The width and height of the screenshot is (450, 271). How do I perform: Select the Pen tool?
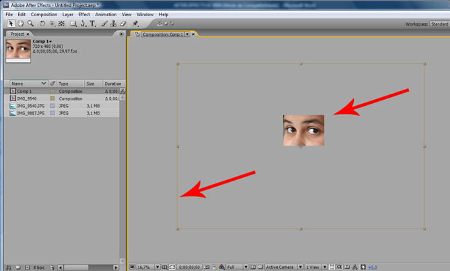[83, 24]
